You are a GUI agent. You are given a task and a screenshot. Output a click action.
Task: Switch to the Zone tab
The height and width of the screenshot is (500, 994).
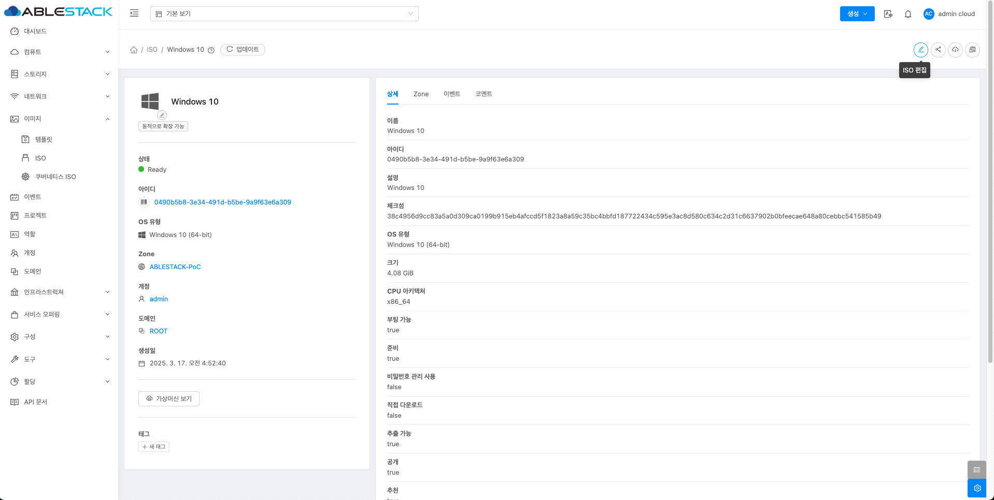[x=421, y=94]
